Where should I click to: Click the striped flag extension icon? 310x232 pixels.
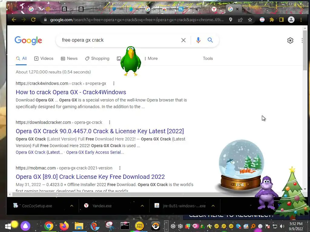click(x=262, y=20)
